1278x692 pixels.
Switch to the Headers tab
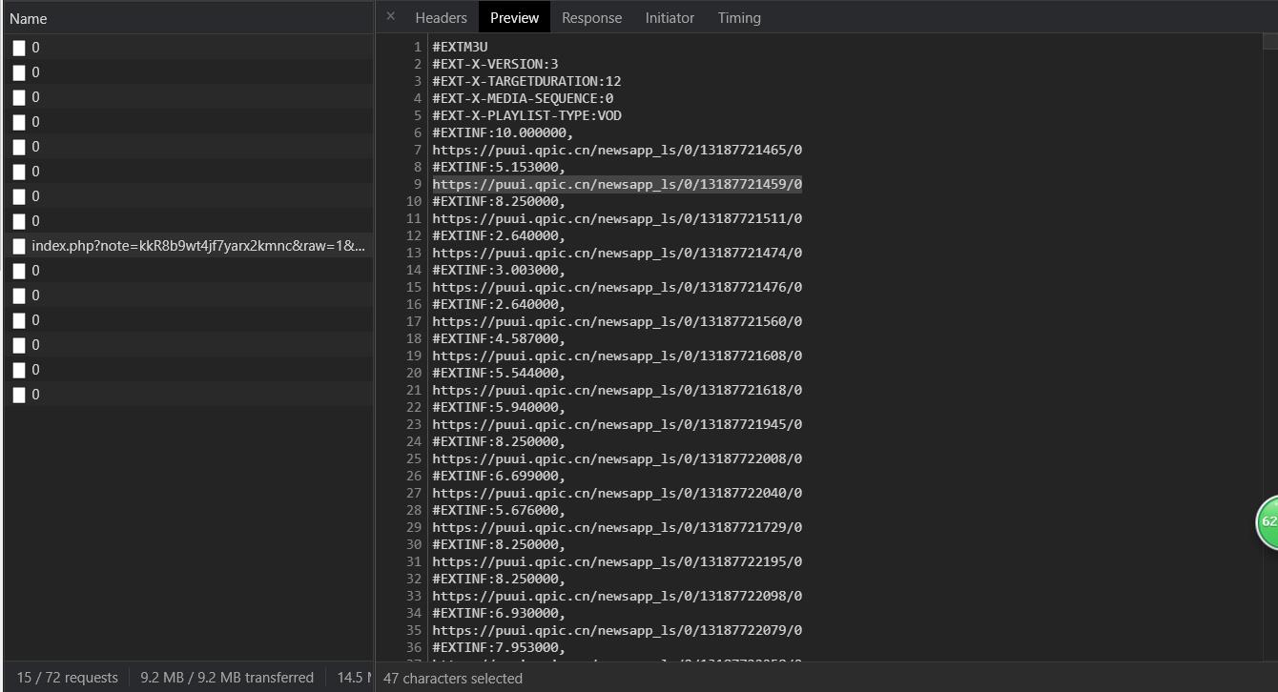tap(441, 17)
